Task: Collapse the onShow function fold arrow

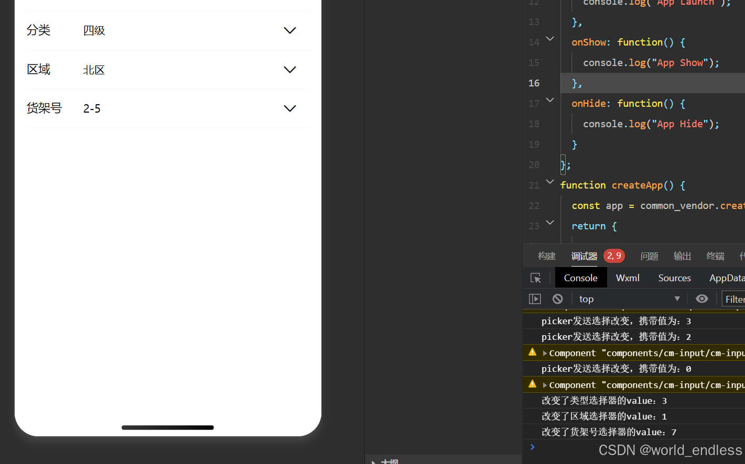Action: click(x=550, y=39)
